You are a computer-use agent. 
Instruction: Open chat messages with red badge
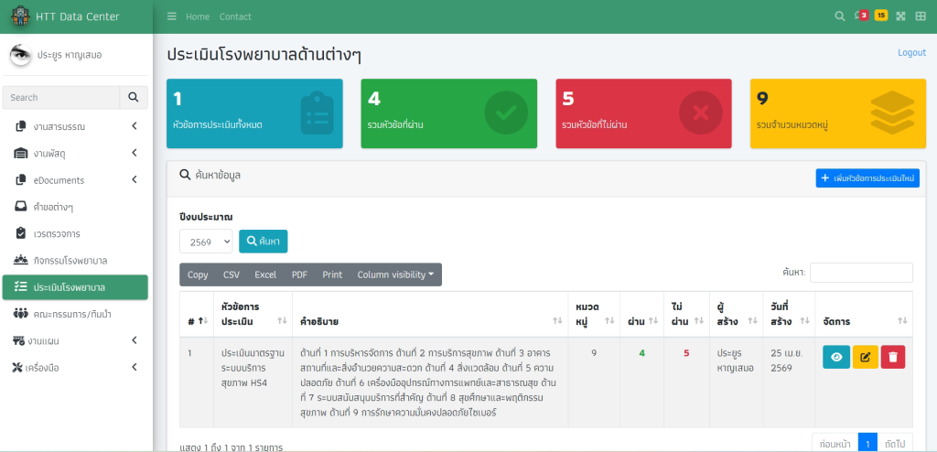tap(860, 16)
